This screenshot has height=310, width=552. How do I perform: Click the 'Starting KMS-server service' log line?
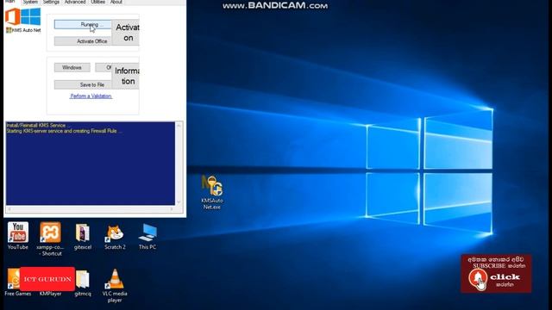click(x=65, y=131)
